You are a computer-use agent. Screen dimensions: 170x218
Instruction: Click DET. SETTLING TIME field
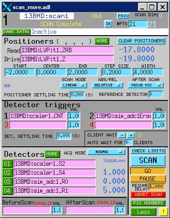pos(63,136)
